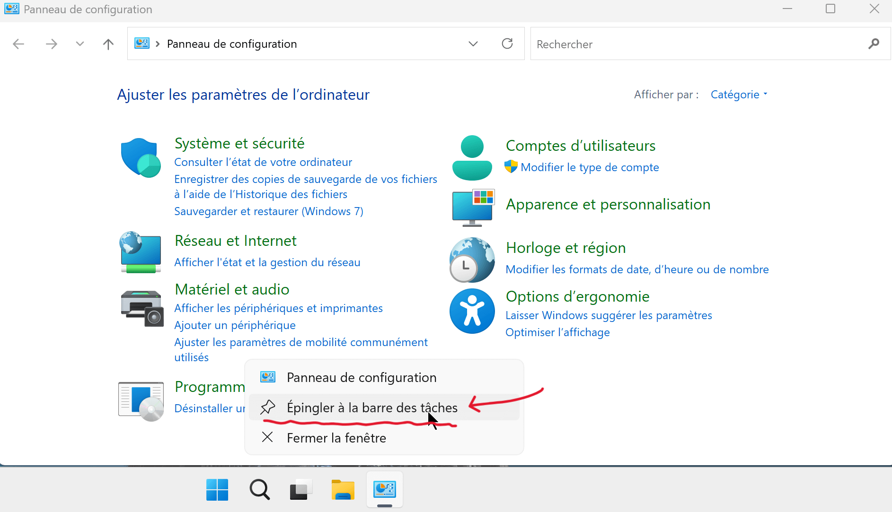Open Désinstaller un programme link
The image size is (892, 512).
pyautogui.click(x=210, y=408)
